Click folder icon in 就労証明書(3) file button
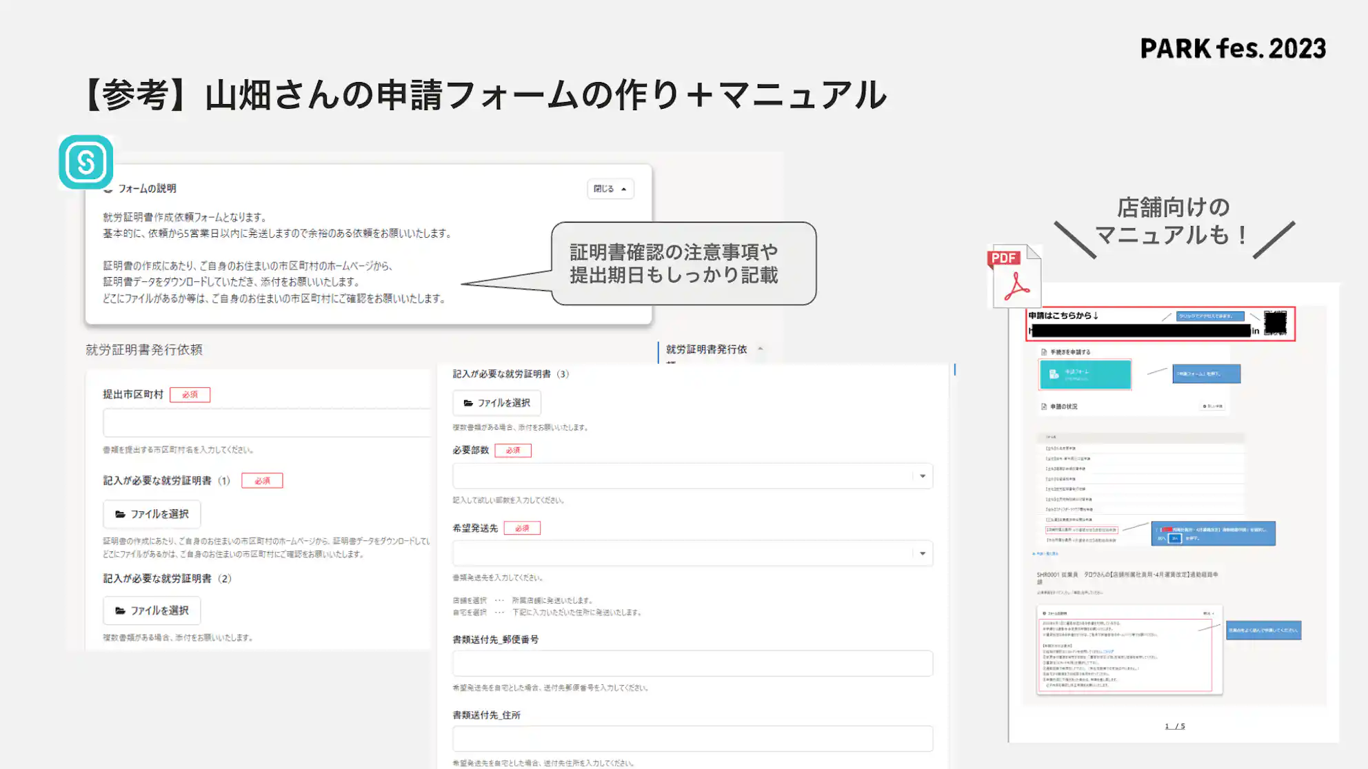The width and height of the screenshot is (1368, 769). pyautogui.click(x=468, y=403)
